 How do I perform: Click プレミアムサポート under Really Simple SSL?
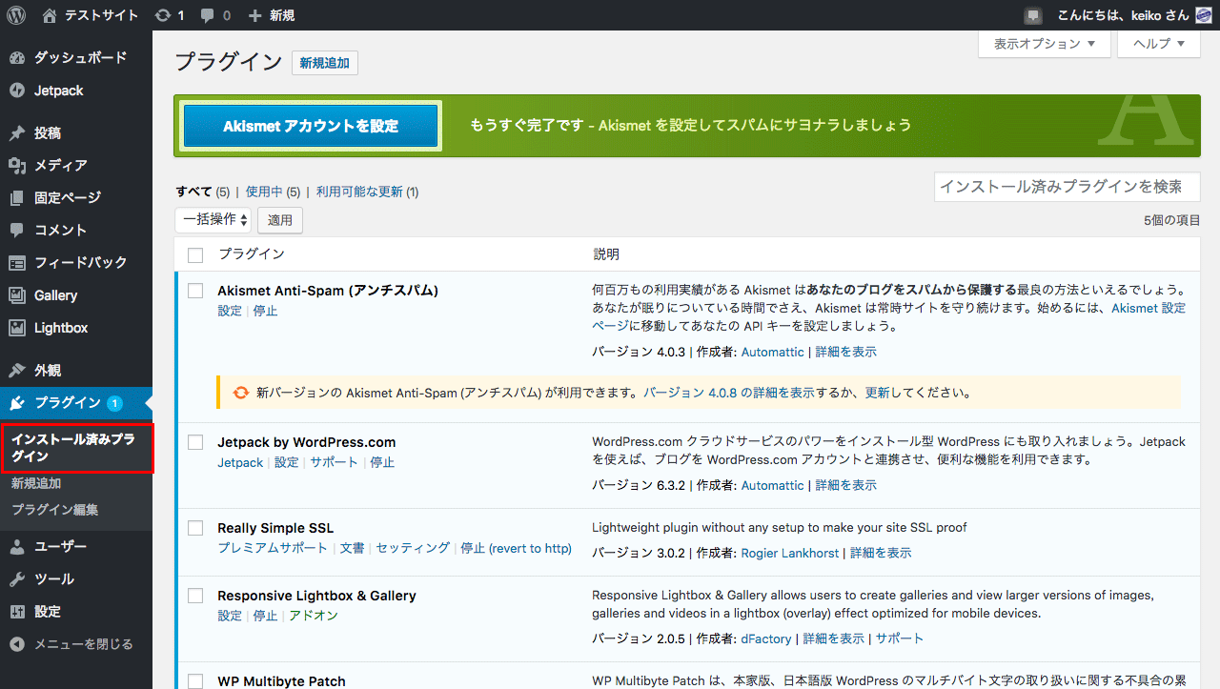point(273,548)
